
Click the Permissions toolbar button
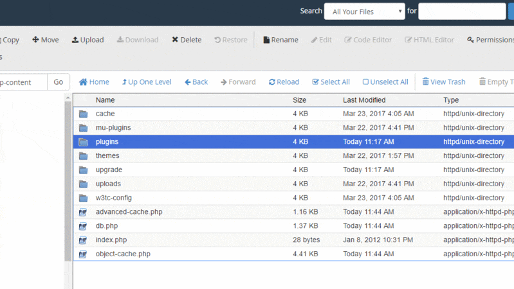coord(490,40)
